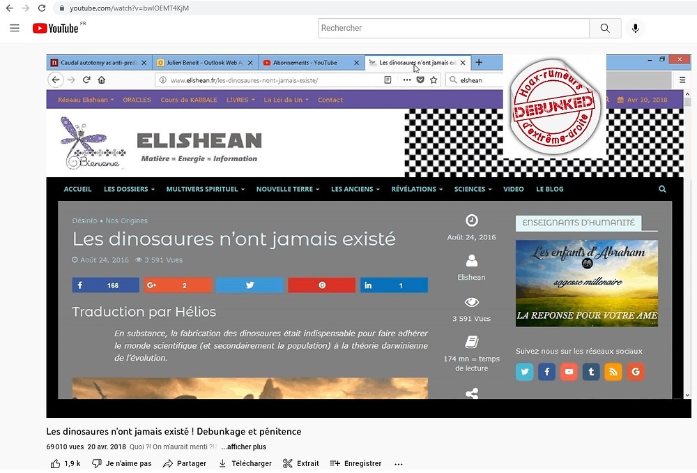Expand the "NOUVELLE TERRE" menu
Image resolution: width=697 pixels, height=473 pixels.
288,189
